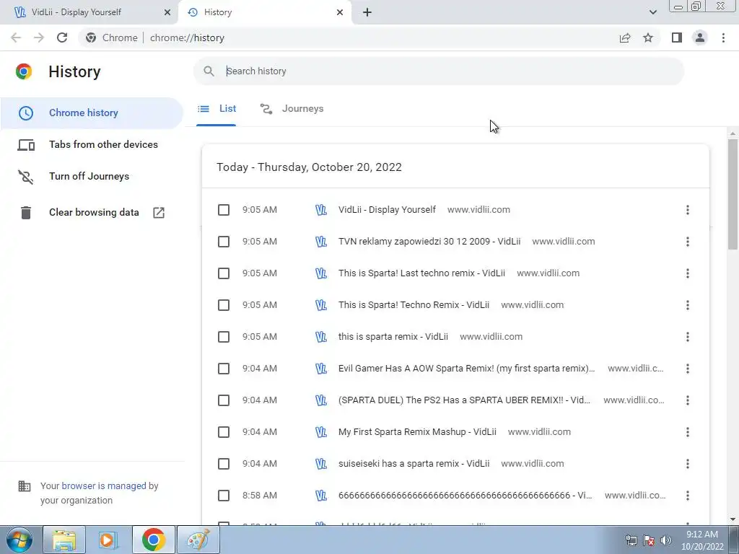The width and height of the screenshot is (739, 554).
Task: Click the browser forward arrow
Action: pos(39,38)
